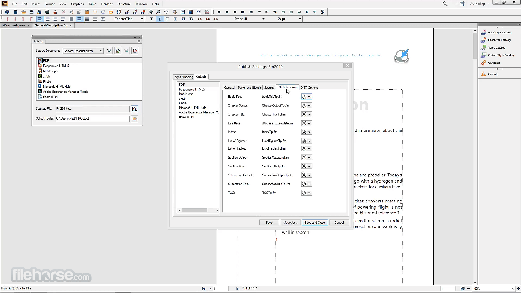The image size is (521, 293).
Task: Click the red X delete icon in toolbar
Action: click(x=63, y=12)
